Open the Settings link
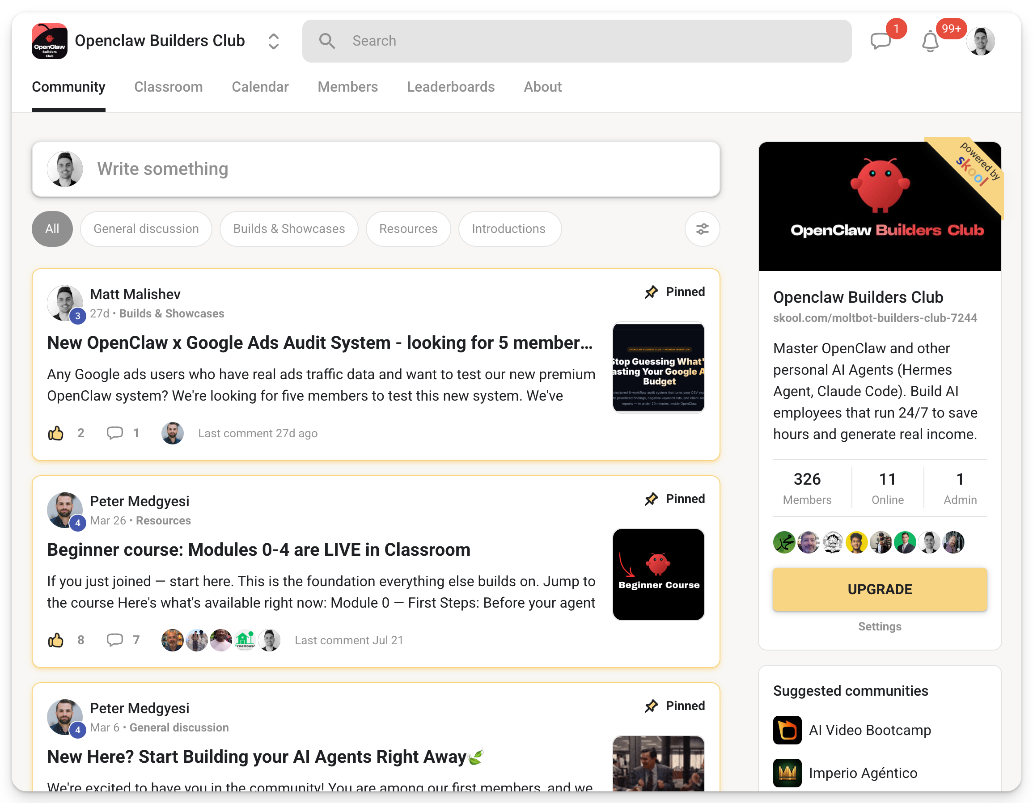Viewport: 1033px width, 803px height. 880,626
